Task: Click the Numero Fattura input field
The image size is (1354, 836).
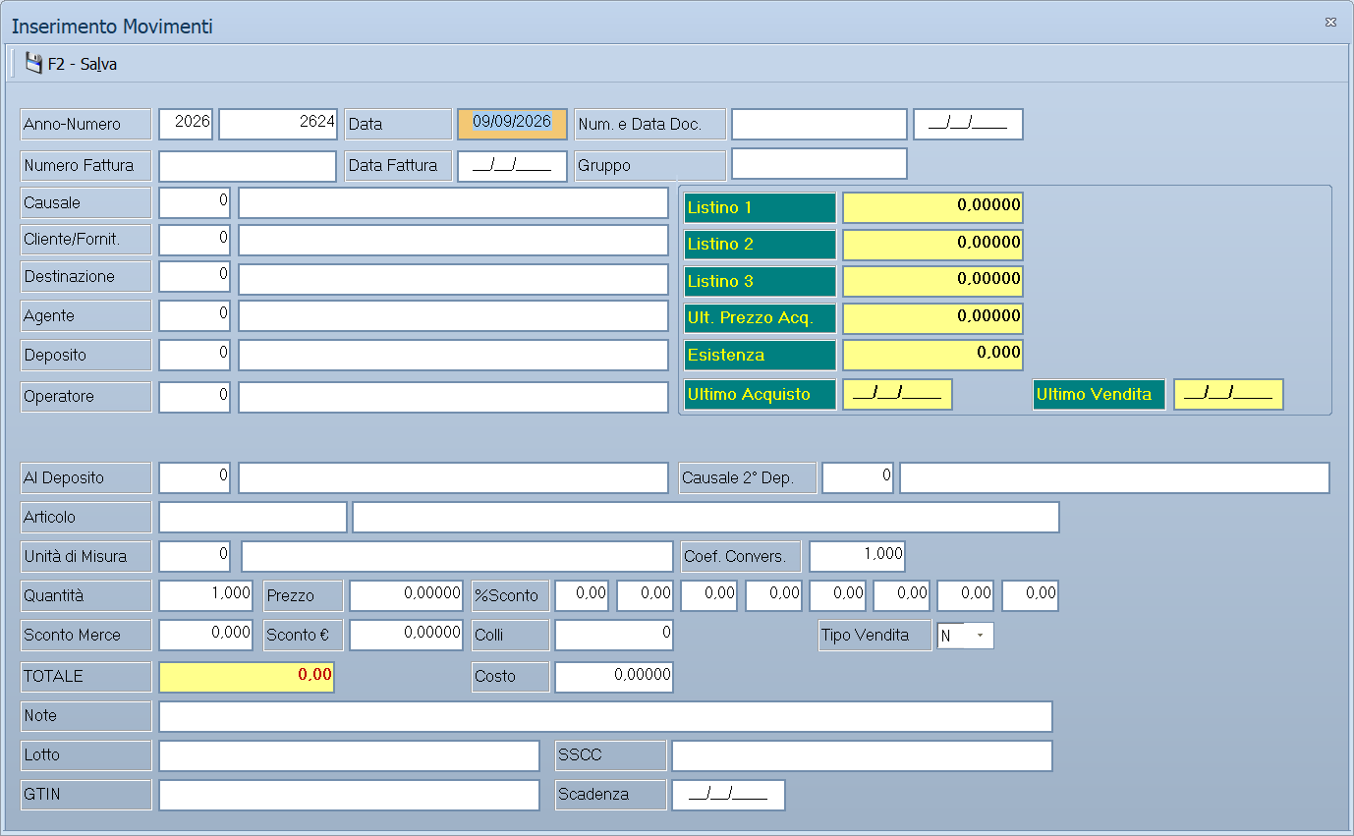Action: tap(248, 166)
